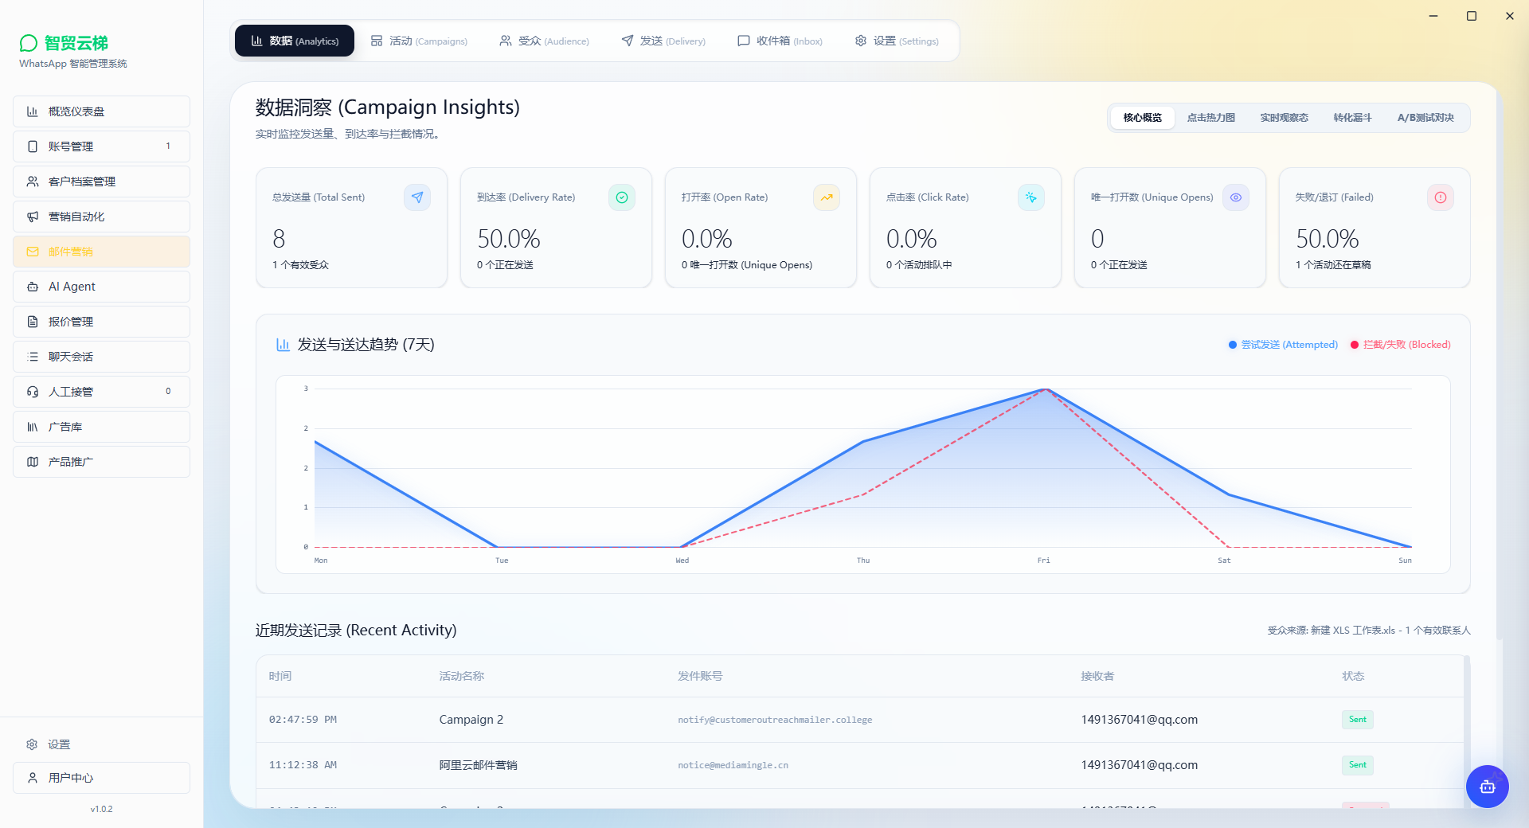Click the eye icon in Unique Opens card
1529x828 pixels.
[1236, 197]
